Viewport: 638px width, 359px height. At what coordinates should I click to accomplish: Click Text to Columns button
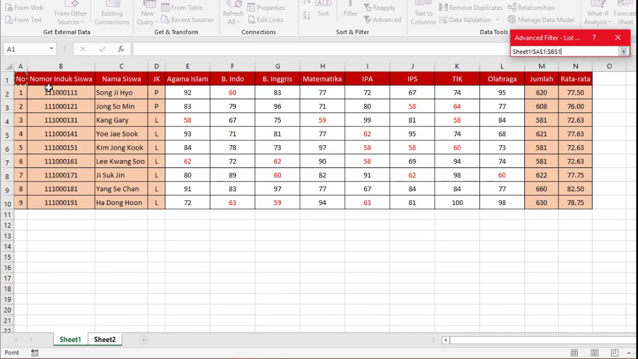click(x=423, y=13)
